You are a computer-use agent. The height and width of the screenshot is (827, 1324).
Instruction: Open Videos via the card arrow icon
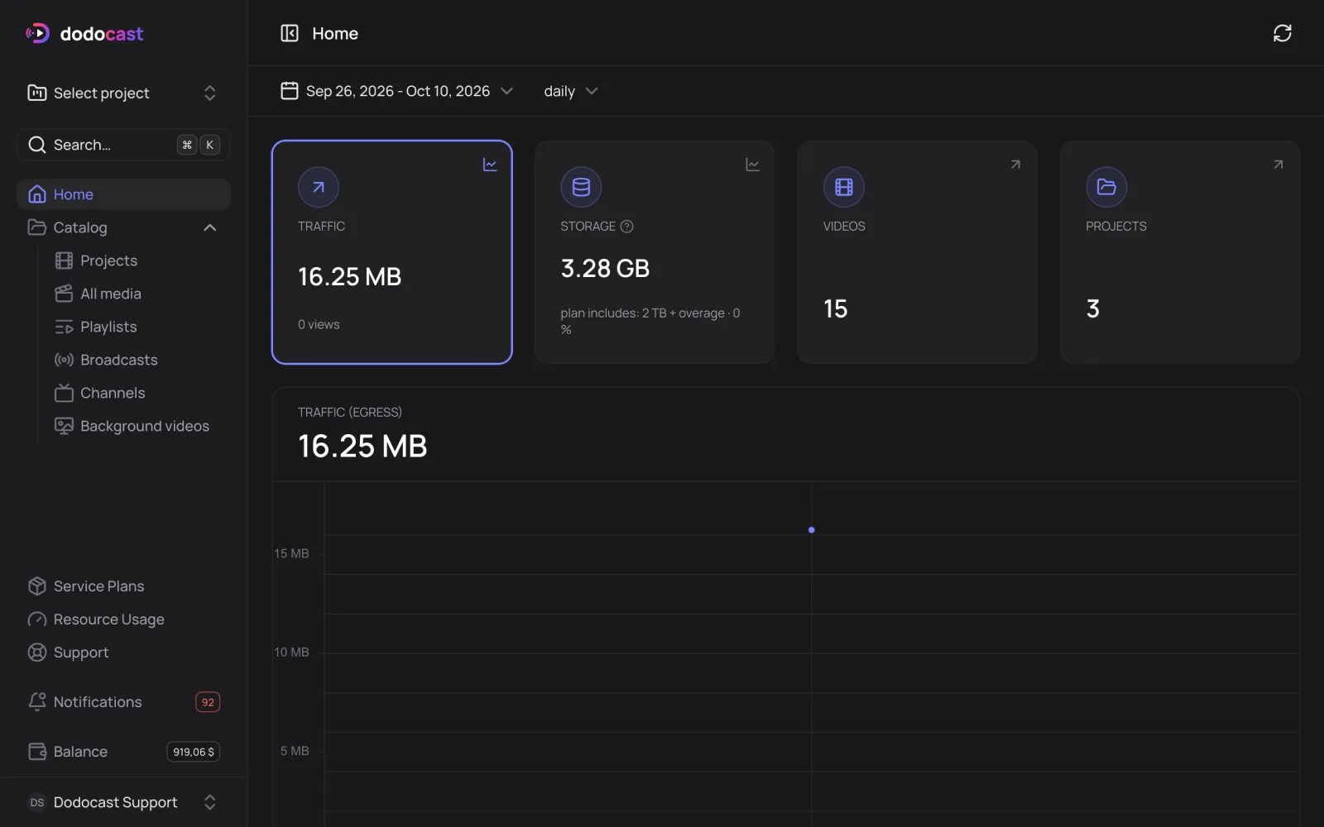1015,165
